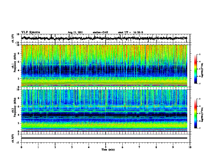This screenshot has width=214, height=165.
Task: Click the "start UT = 16:20:0" text
Action: point(131,32)
